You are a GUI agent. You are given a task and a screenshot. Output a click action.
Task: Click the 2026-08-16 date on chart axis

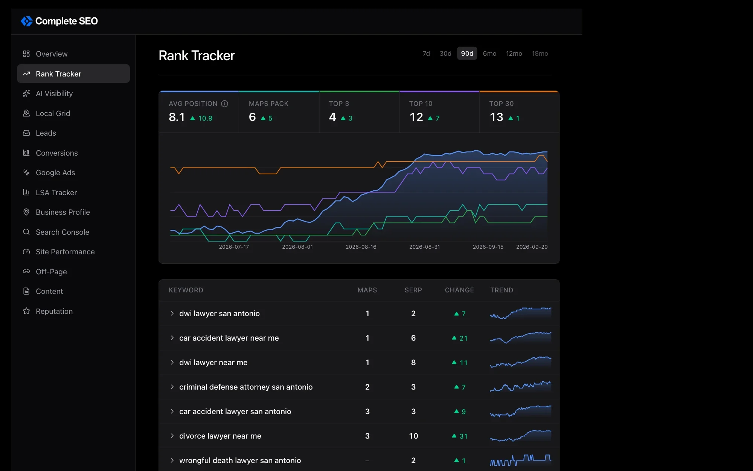361,247
